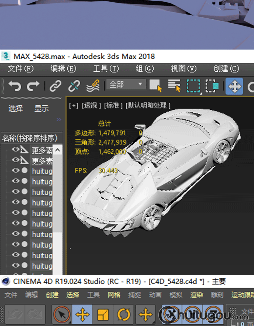
Task: Open the scene explorer 选择 menu
Action: (x=16, y=108)
